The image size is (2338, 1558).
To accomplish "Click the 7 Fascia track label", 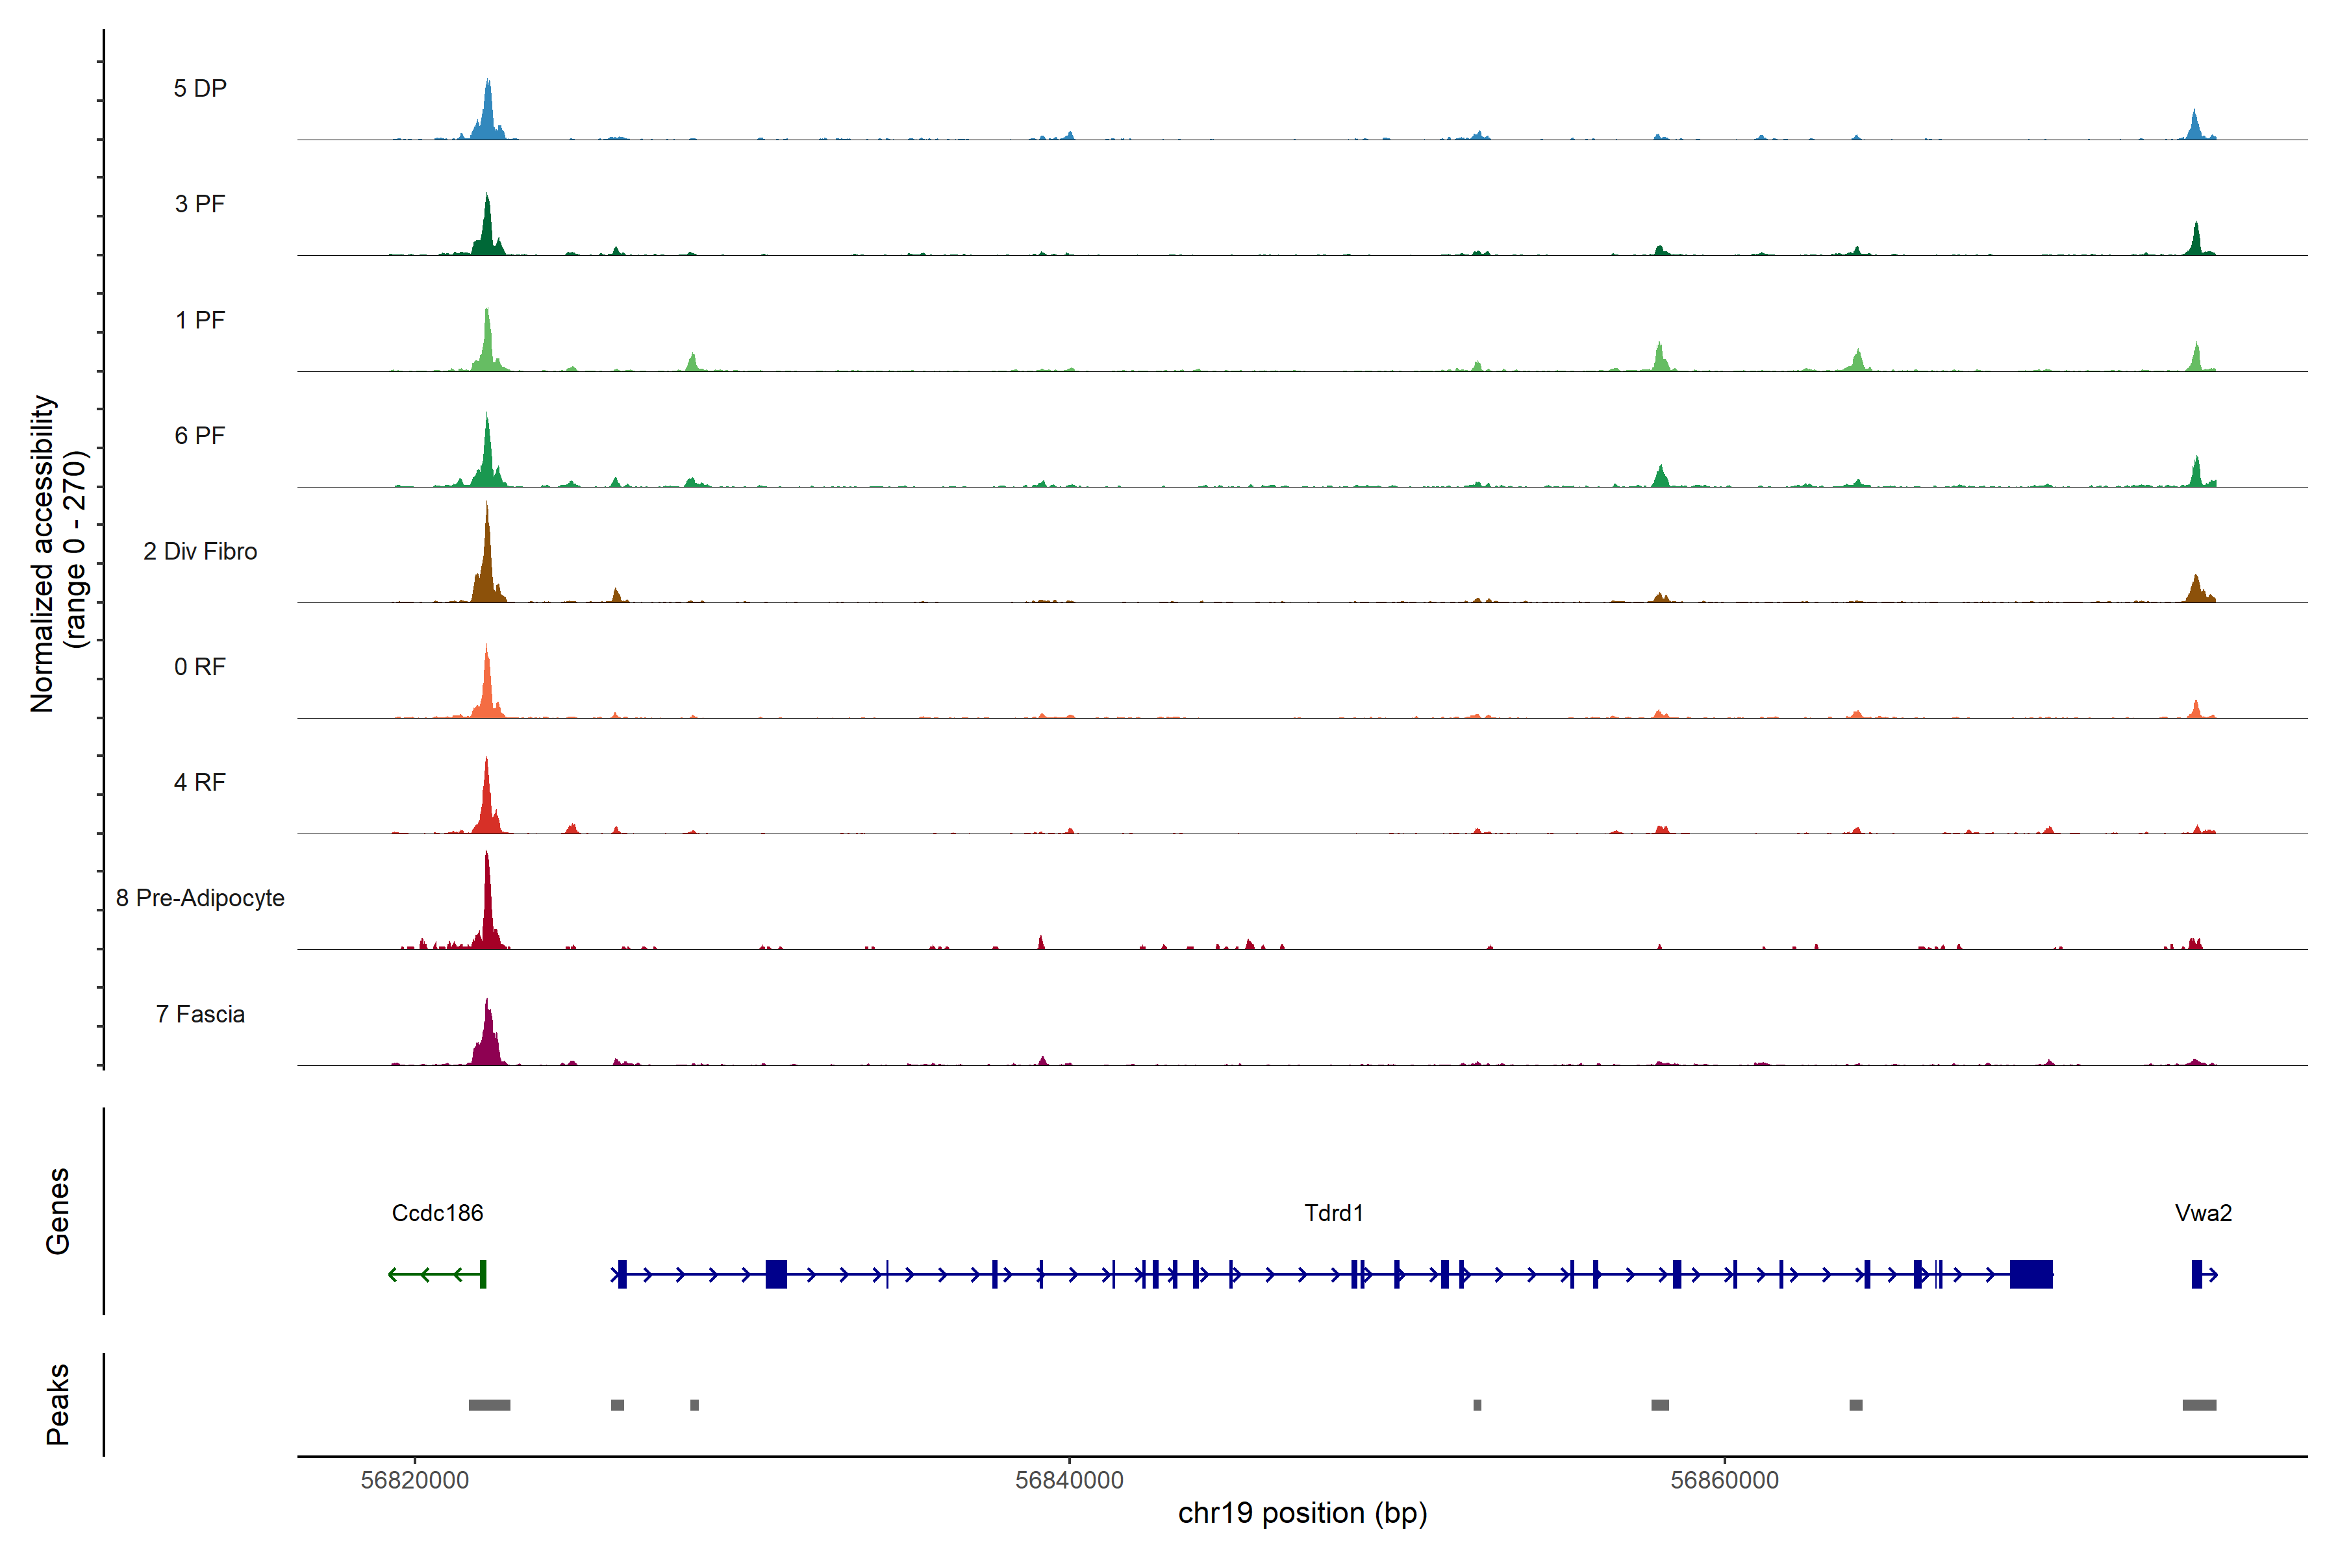I will point(200,1013).
